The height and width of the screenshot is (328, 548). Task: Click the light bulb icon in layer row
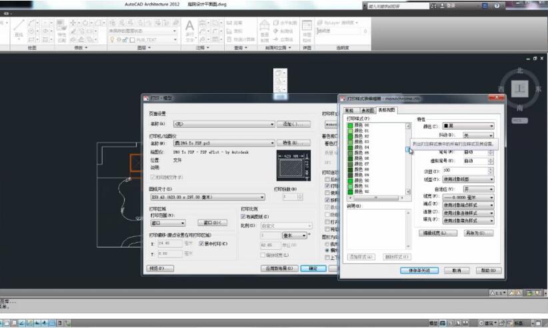[113, 39]
